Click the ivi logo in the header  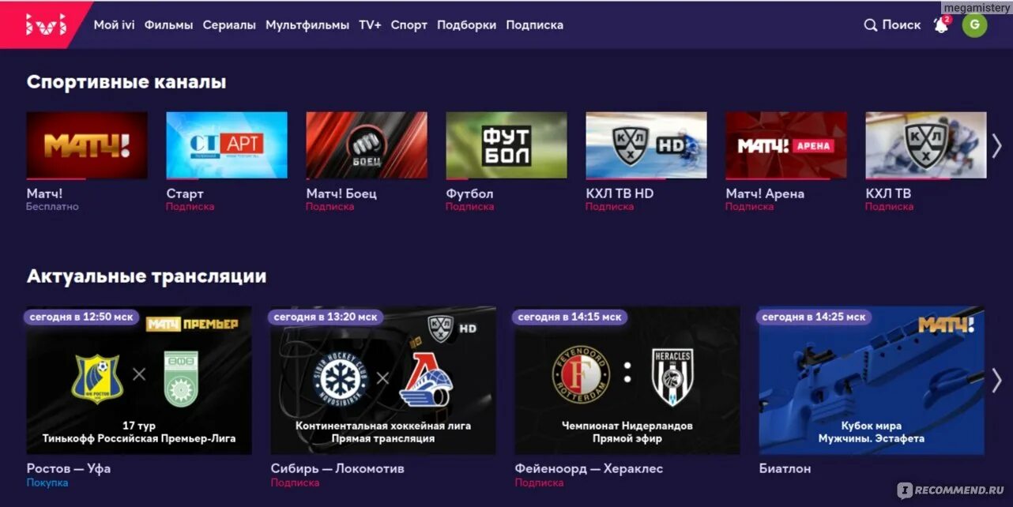(x=45, y=24)
